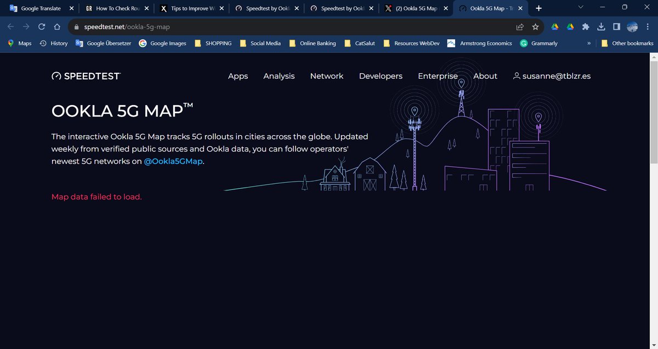This screenshot has width=658, height=349.
Task: Open the Extensions puzzle-piece menu
Action: (x=586, y=27)
